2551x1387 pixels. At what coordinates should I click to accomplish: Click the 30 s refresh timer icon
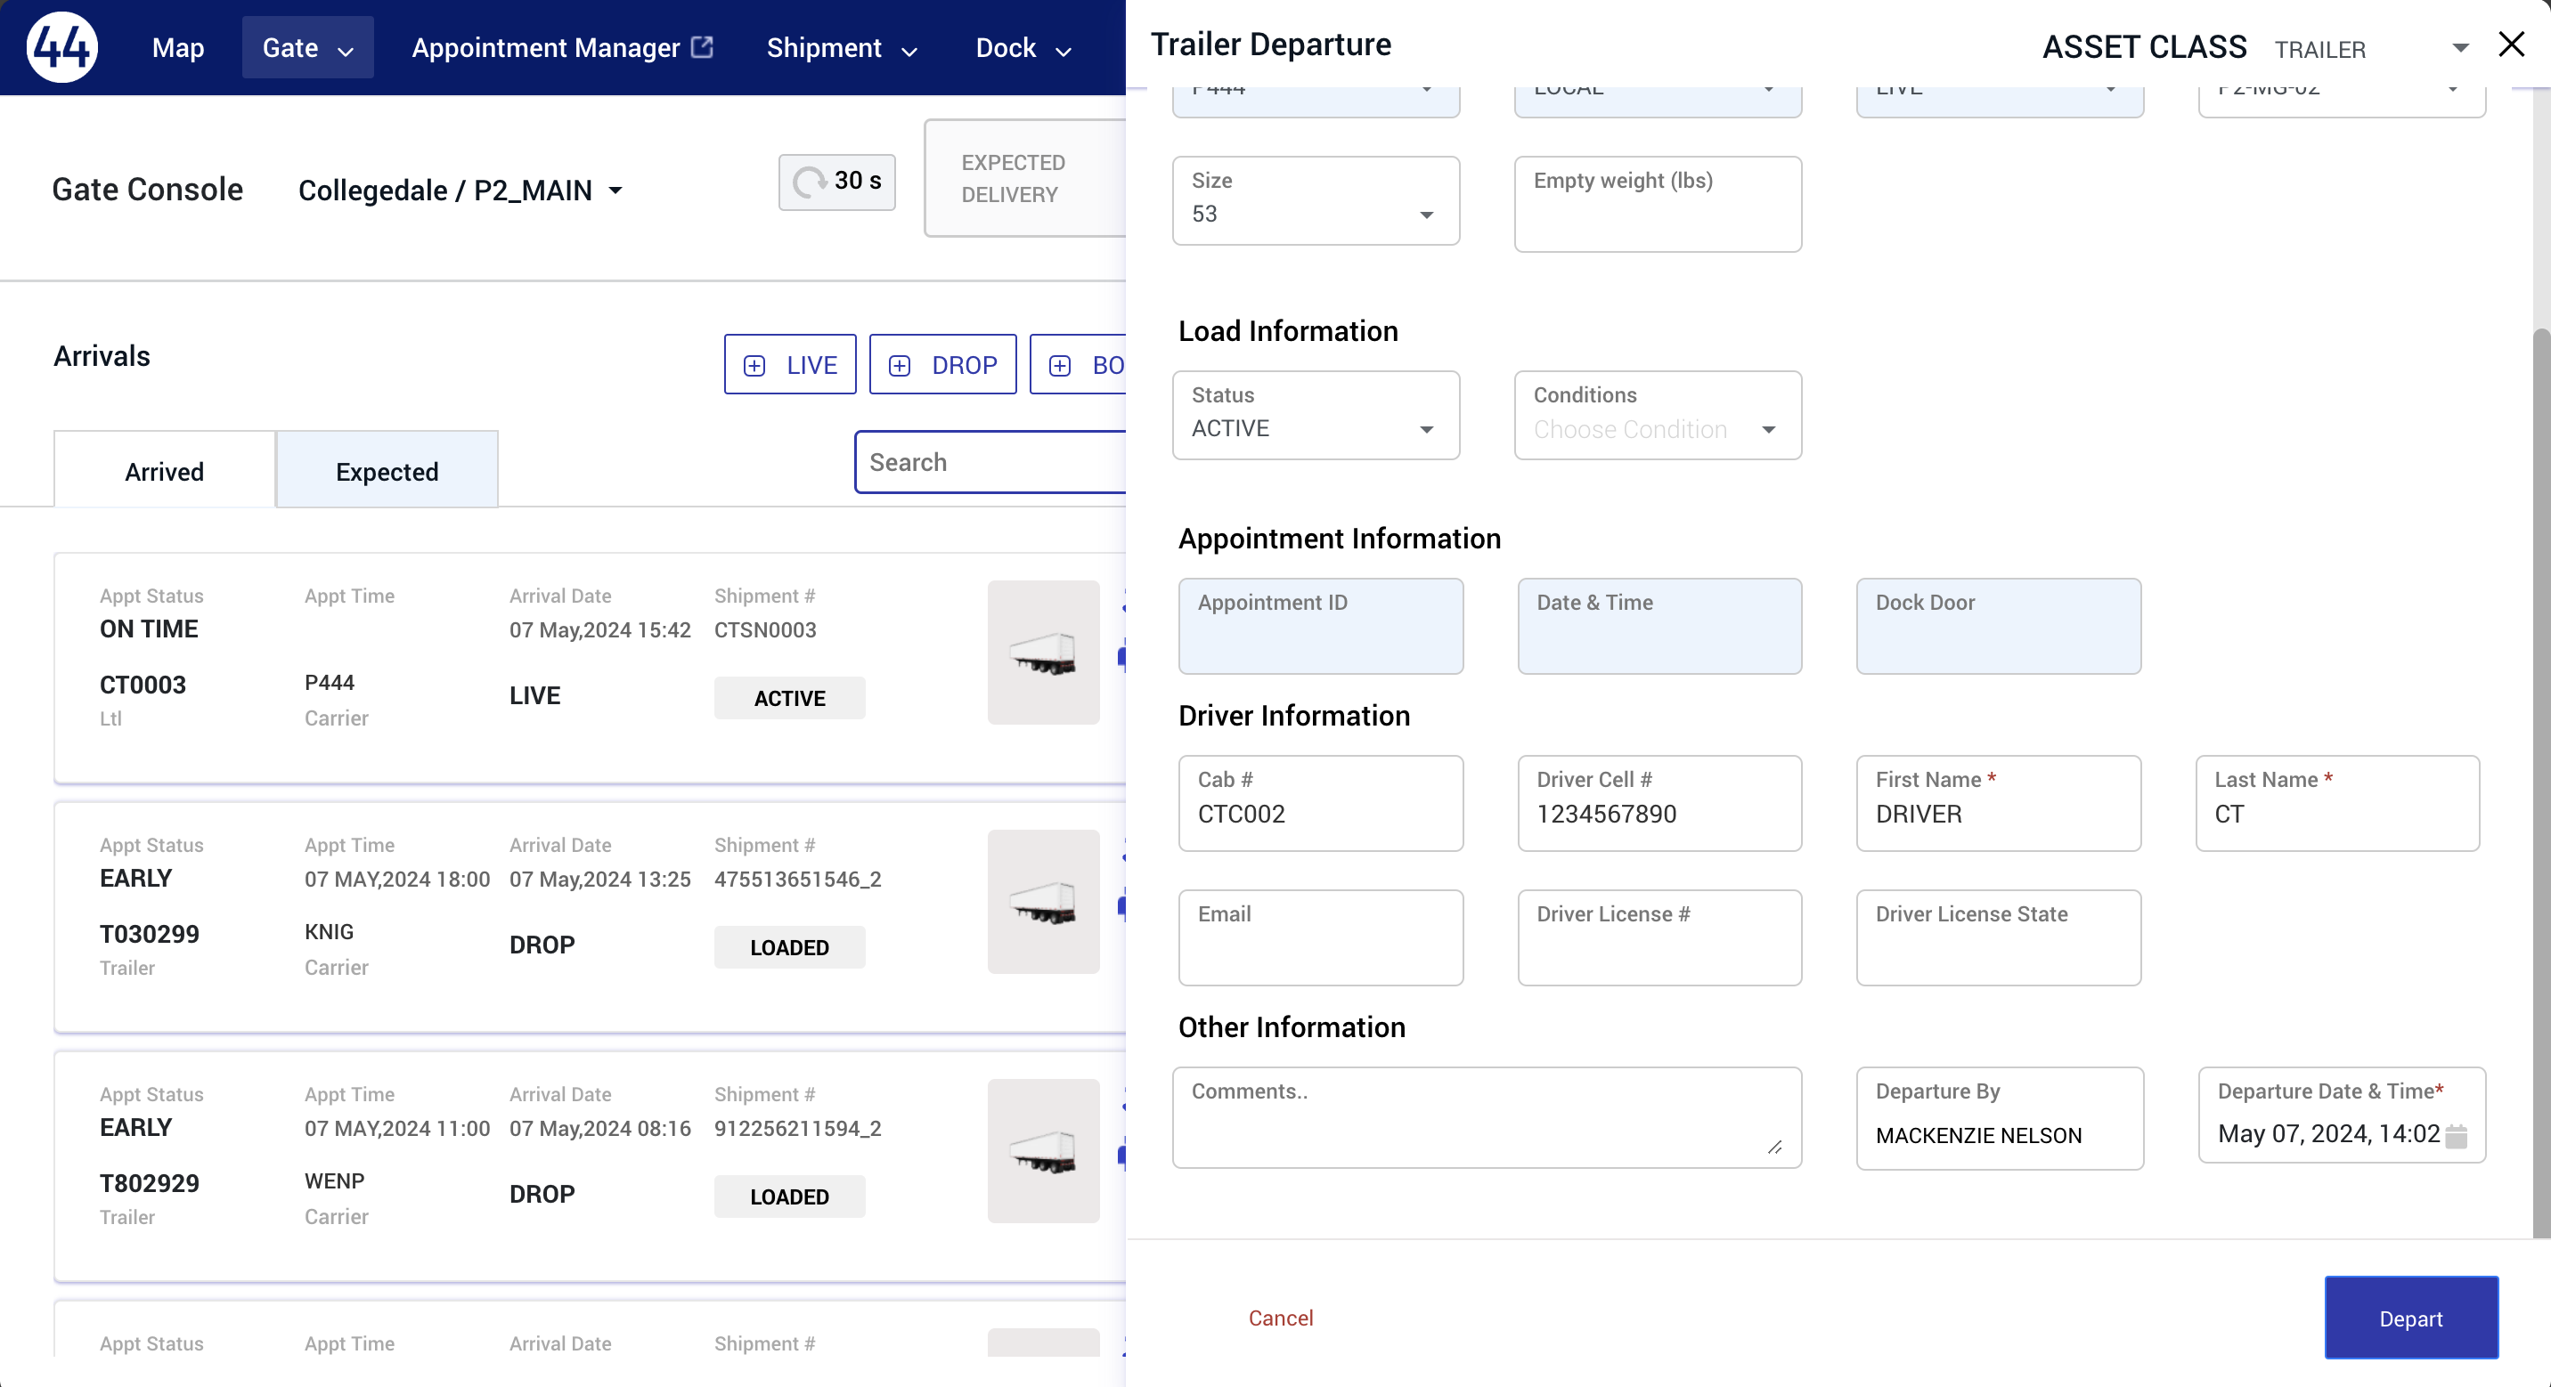[x=809, y=182]
